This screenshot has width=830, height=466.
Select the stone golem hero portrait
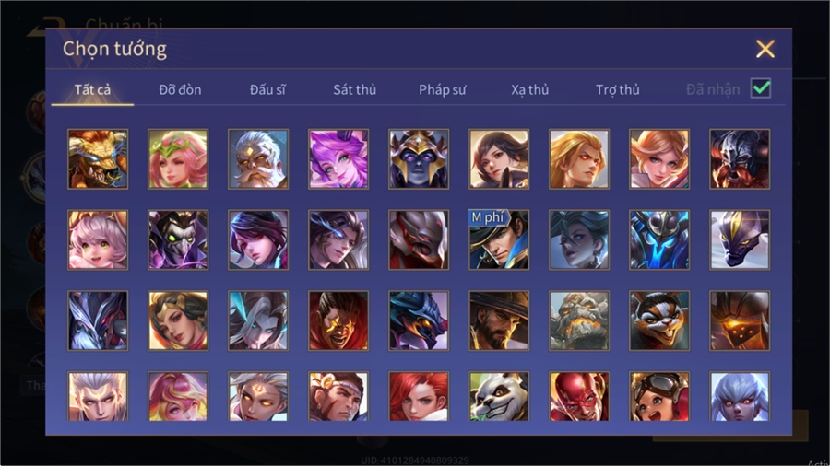579,320
